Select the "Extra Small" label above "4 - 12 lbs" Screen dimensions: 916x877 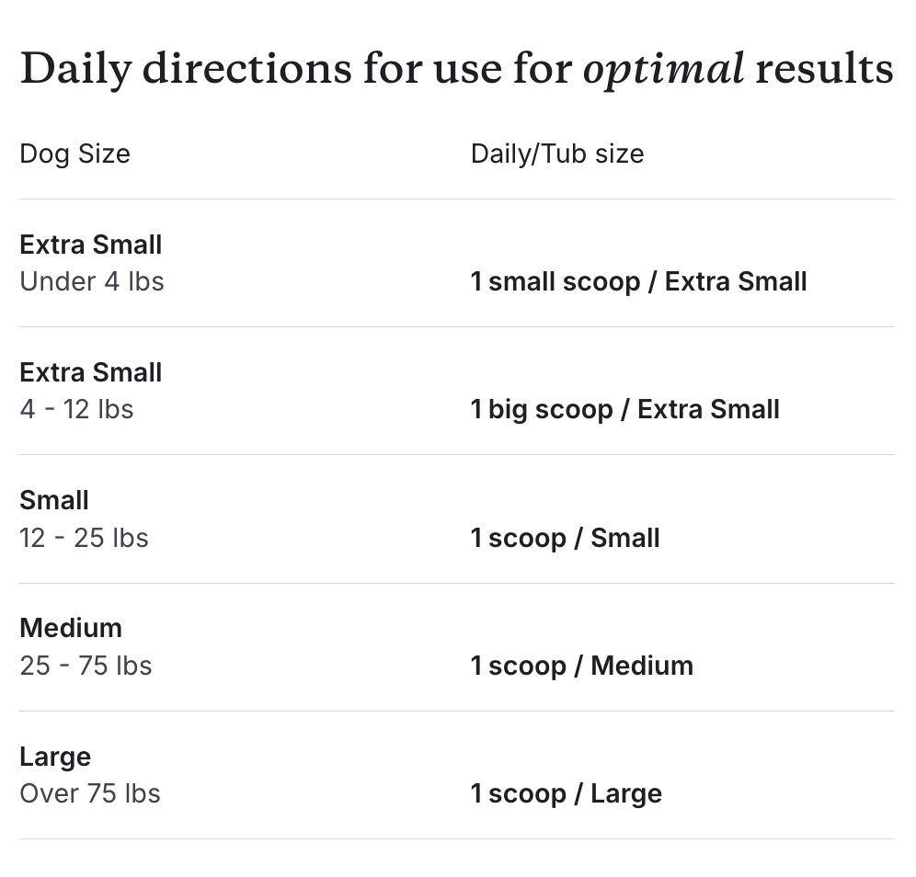click(90, 372)
